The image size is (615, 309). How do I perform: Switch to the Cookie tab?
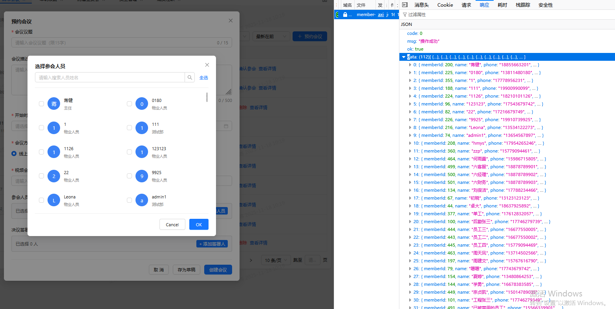tap(445, 5)
